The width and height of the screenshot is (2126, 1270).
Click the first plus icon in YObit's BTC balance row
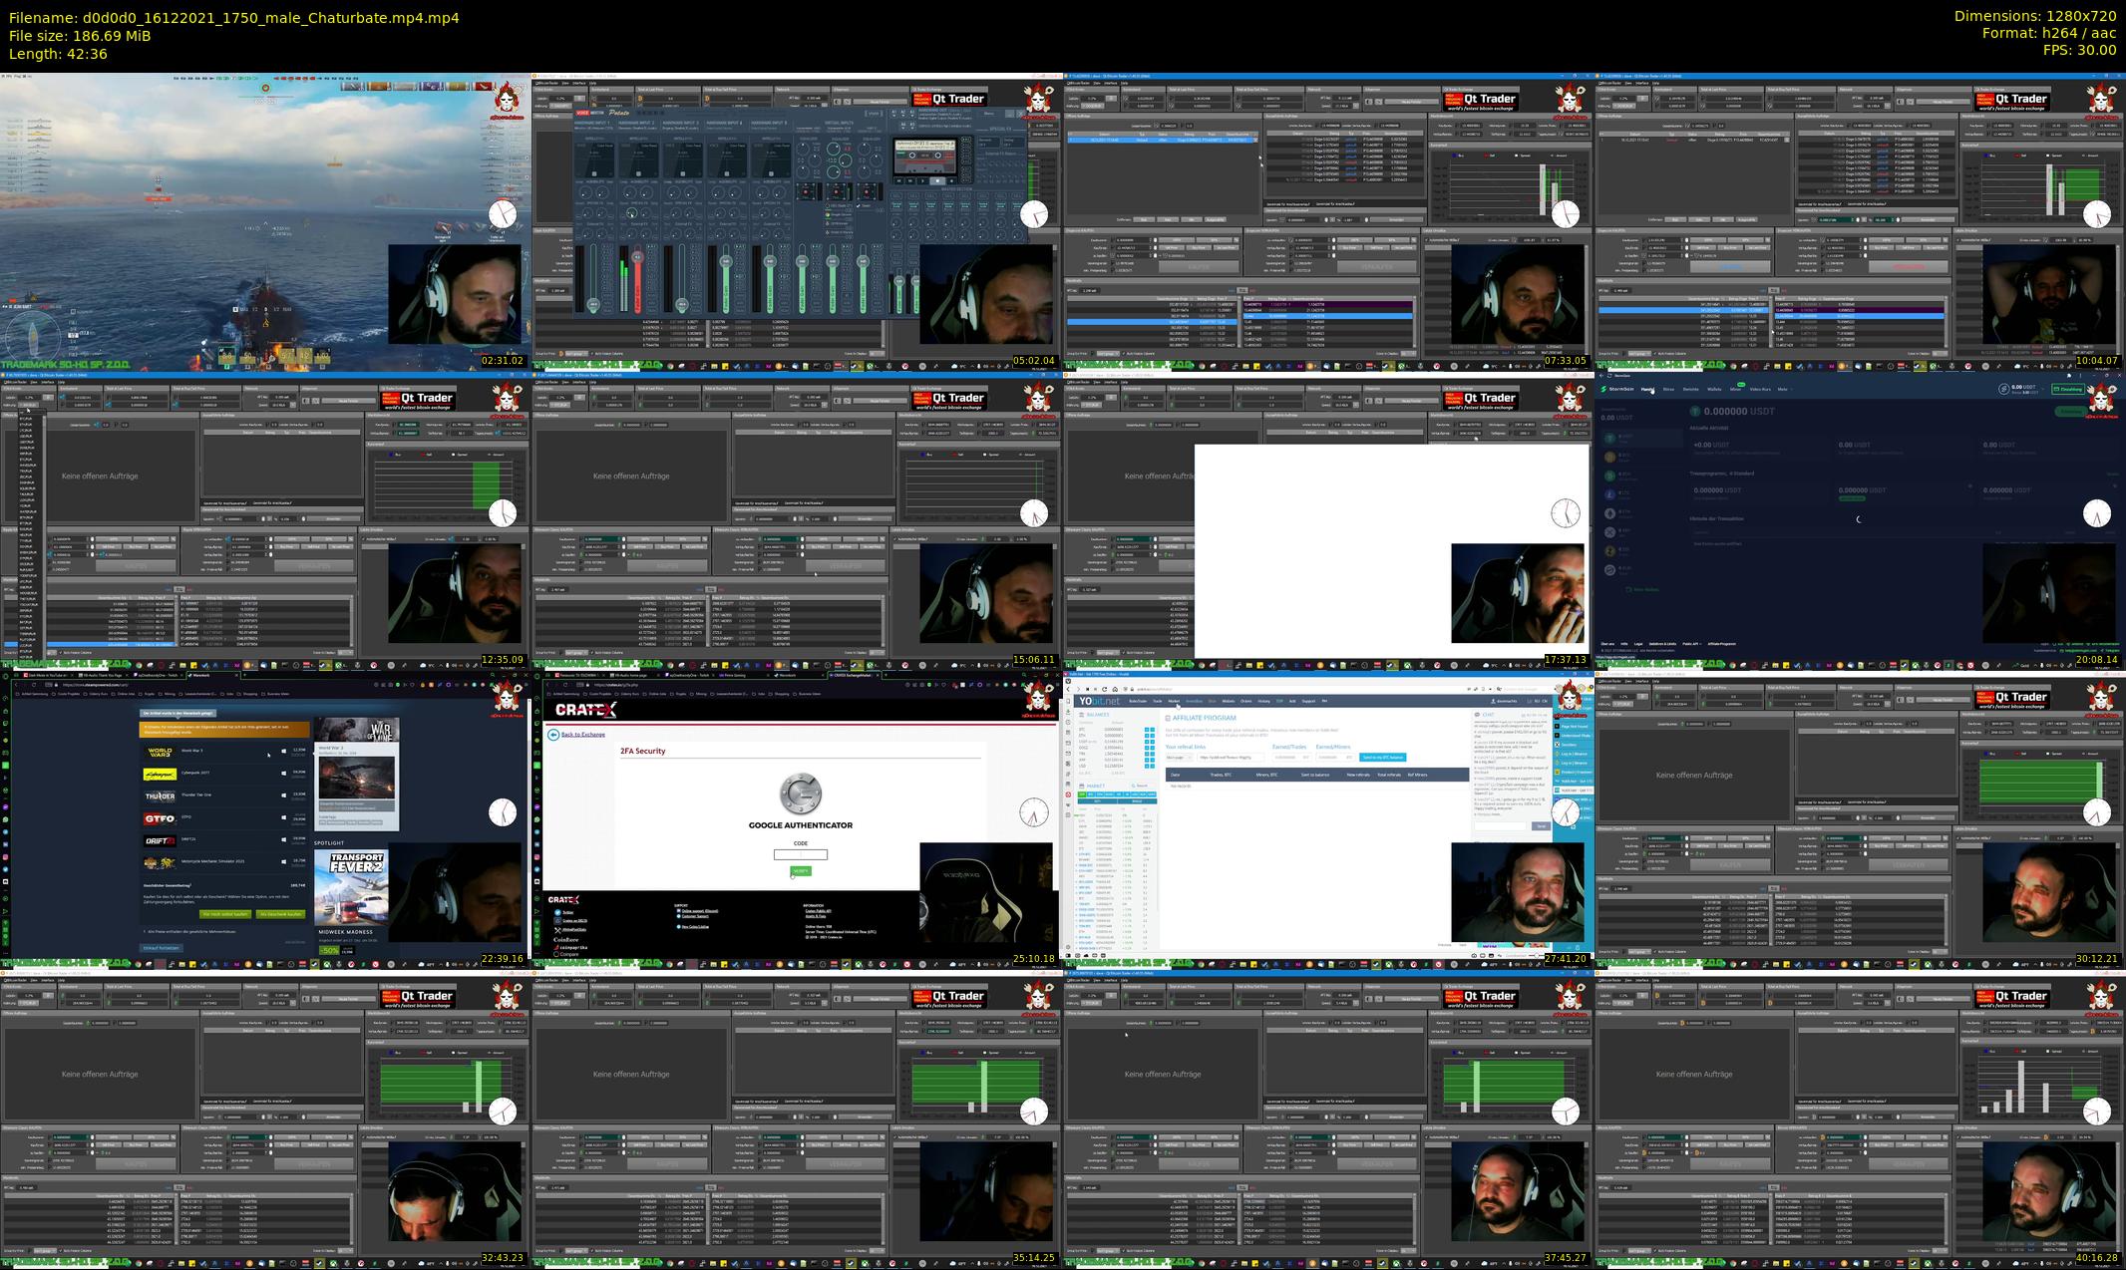point(1147,731)
